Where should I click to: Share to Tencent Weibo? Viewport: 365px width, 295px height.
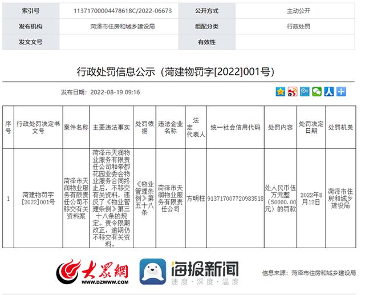[x=305, y=91]
